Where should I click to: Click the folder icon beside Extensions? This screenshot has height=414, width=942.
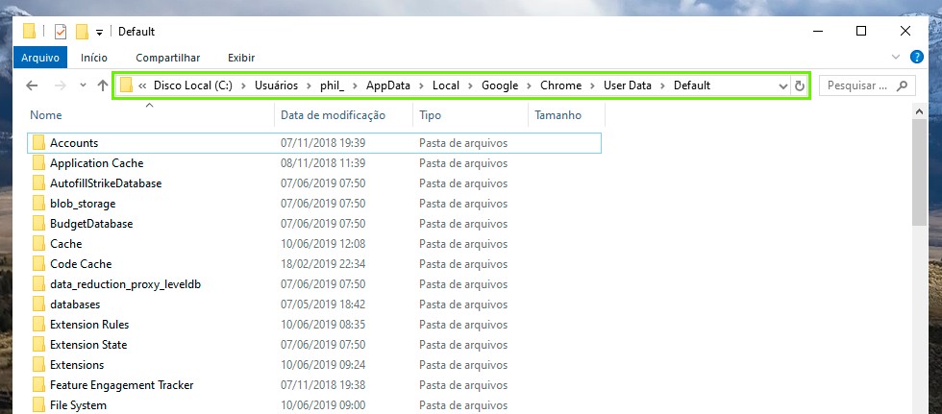[x=38, y=364]
